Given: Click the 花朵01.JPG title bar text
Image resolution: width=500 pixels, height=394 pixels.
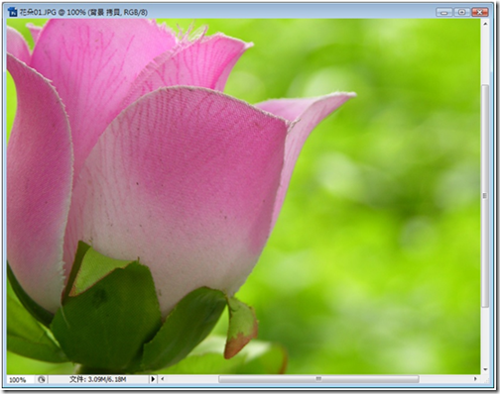Looking at the screenshot, I should point(83,13).
